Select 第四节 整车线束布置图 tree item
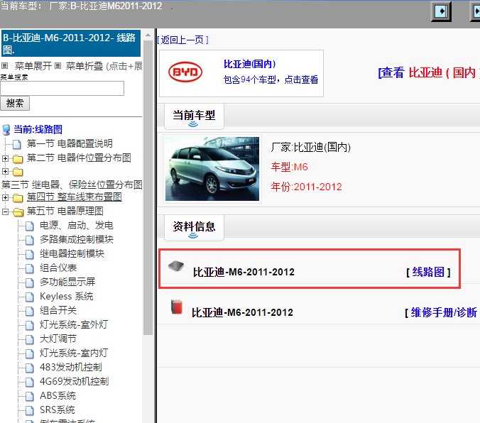 pyautogui.click(x=75, y=197)
